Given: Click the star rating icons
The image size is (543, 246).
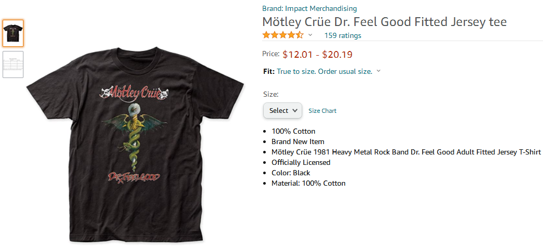Looking at the screenshot, I should tap(283, 35).
